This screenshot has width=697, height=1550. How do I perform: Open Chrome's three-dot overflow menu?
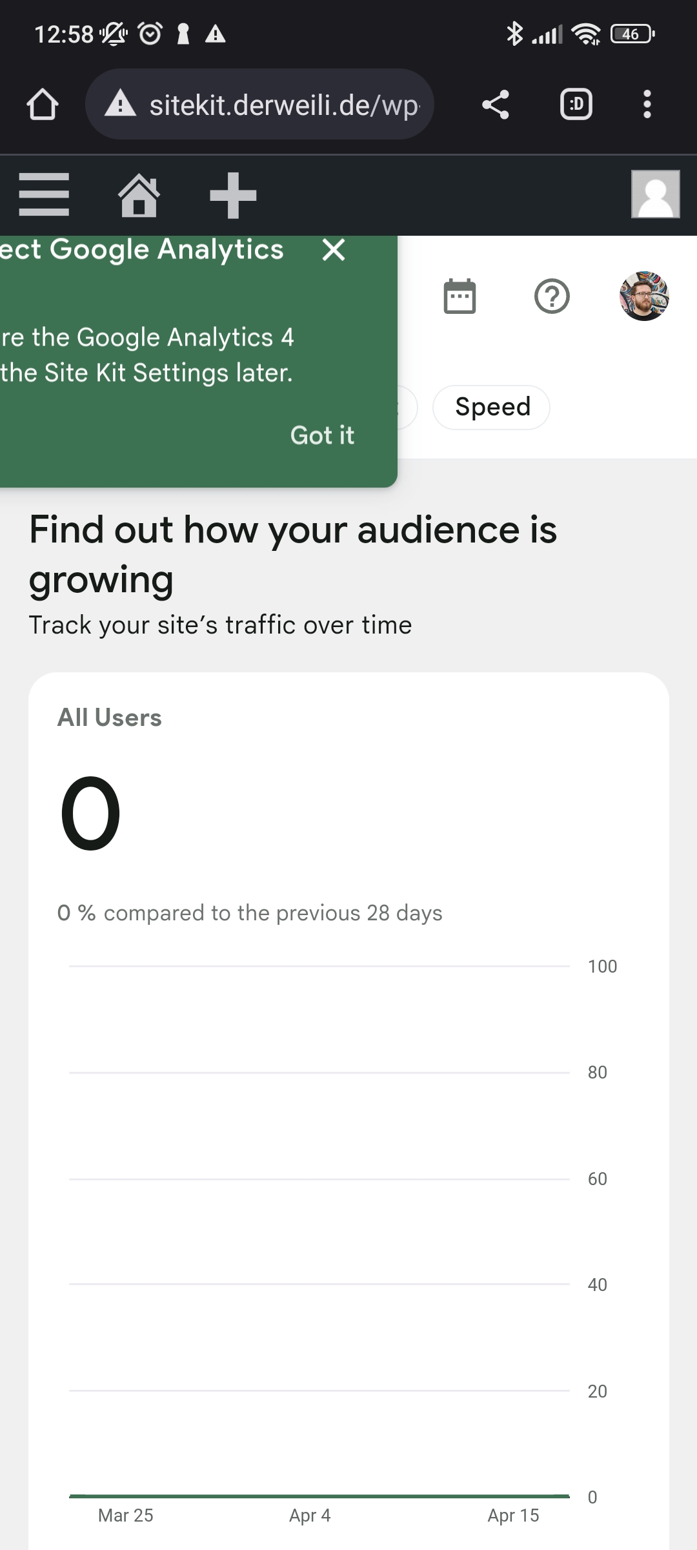[x=646, y=104]
